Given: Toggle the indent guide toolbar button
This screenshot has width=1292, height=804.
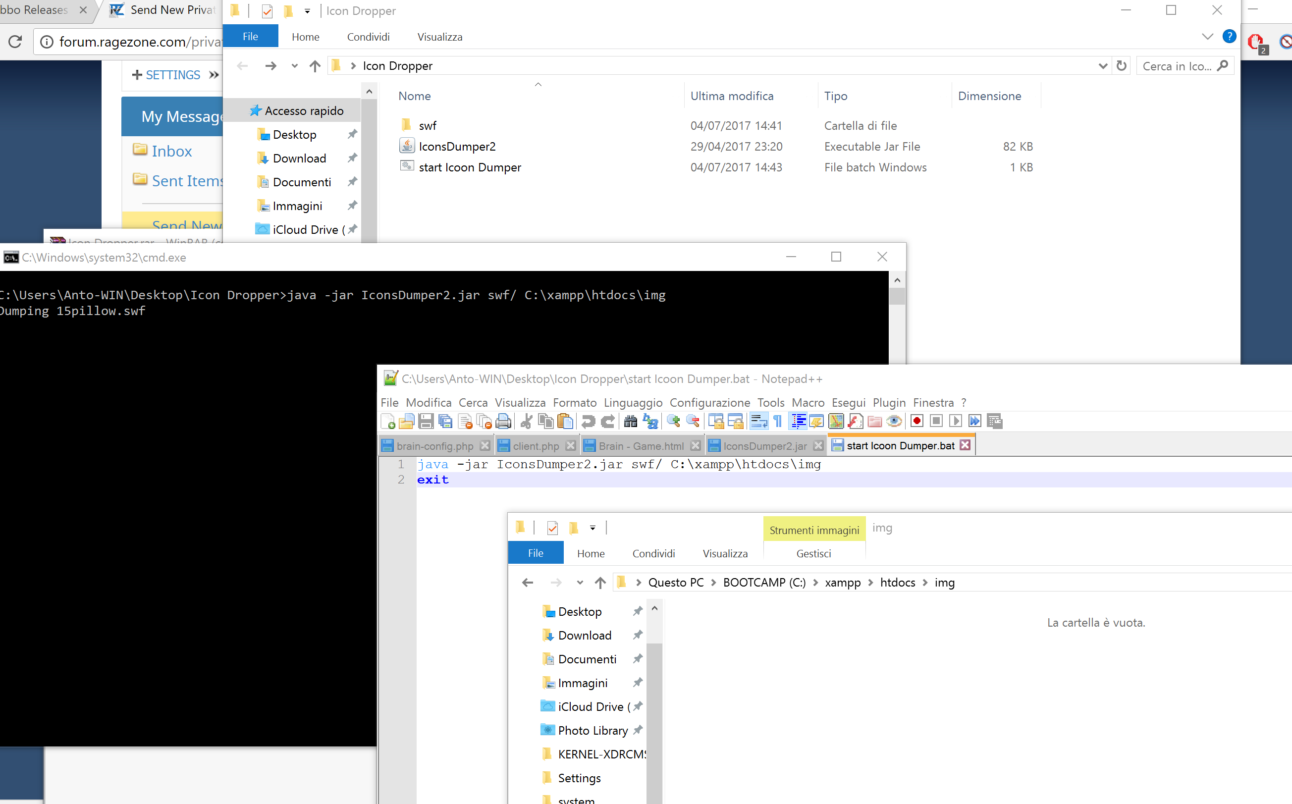Looking at the screenshot, I should pos(798,421).
